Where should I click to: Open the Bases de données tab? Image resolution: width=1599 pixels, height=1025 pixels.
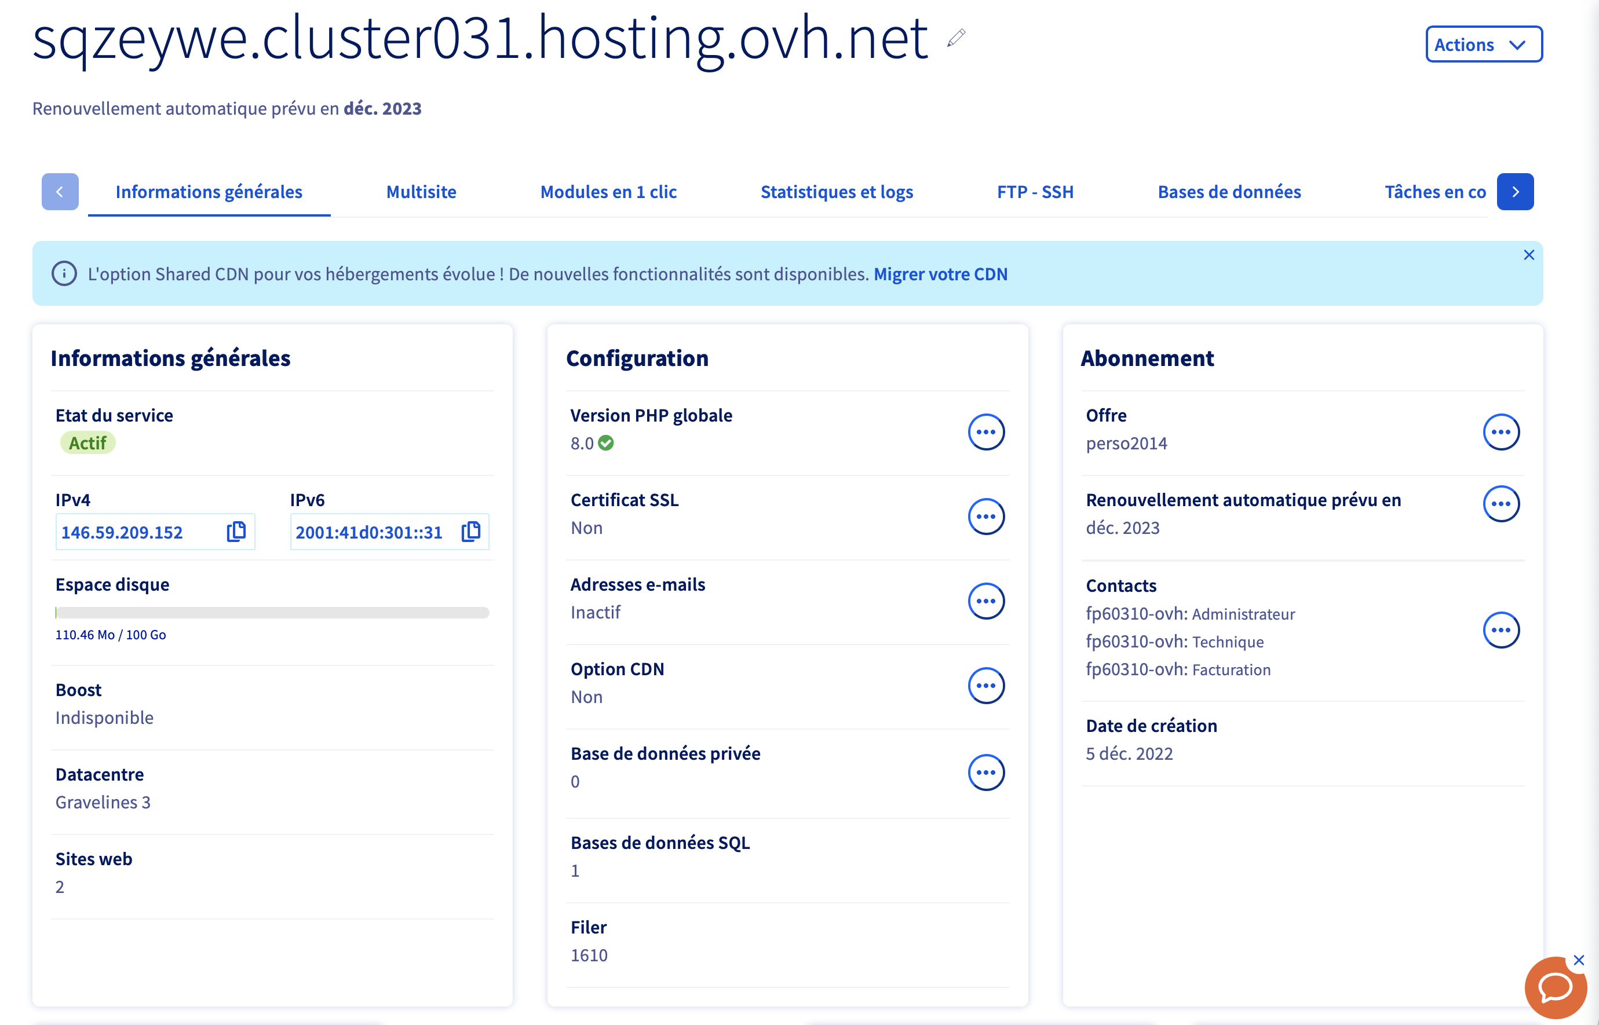coord(1229,192)
